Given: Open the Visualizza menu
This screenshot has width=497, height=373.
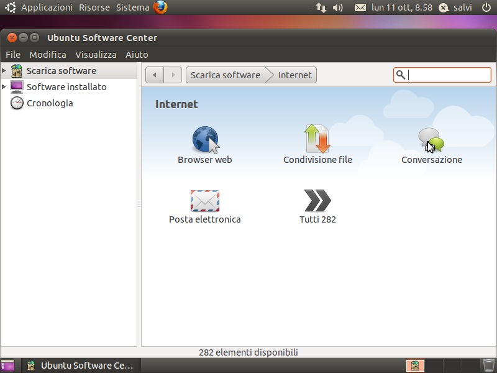Looking at the screenshot, I should click(x=96, y=55).
